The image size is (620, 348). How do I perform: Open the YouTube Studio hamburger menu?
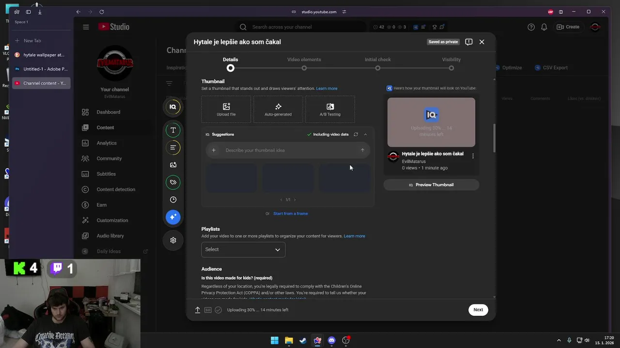click(86, 27)
